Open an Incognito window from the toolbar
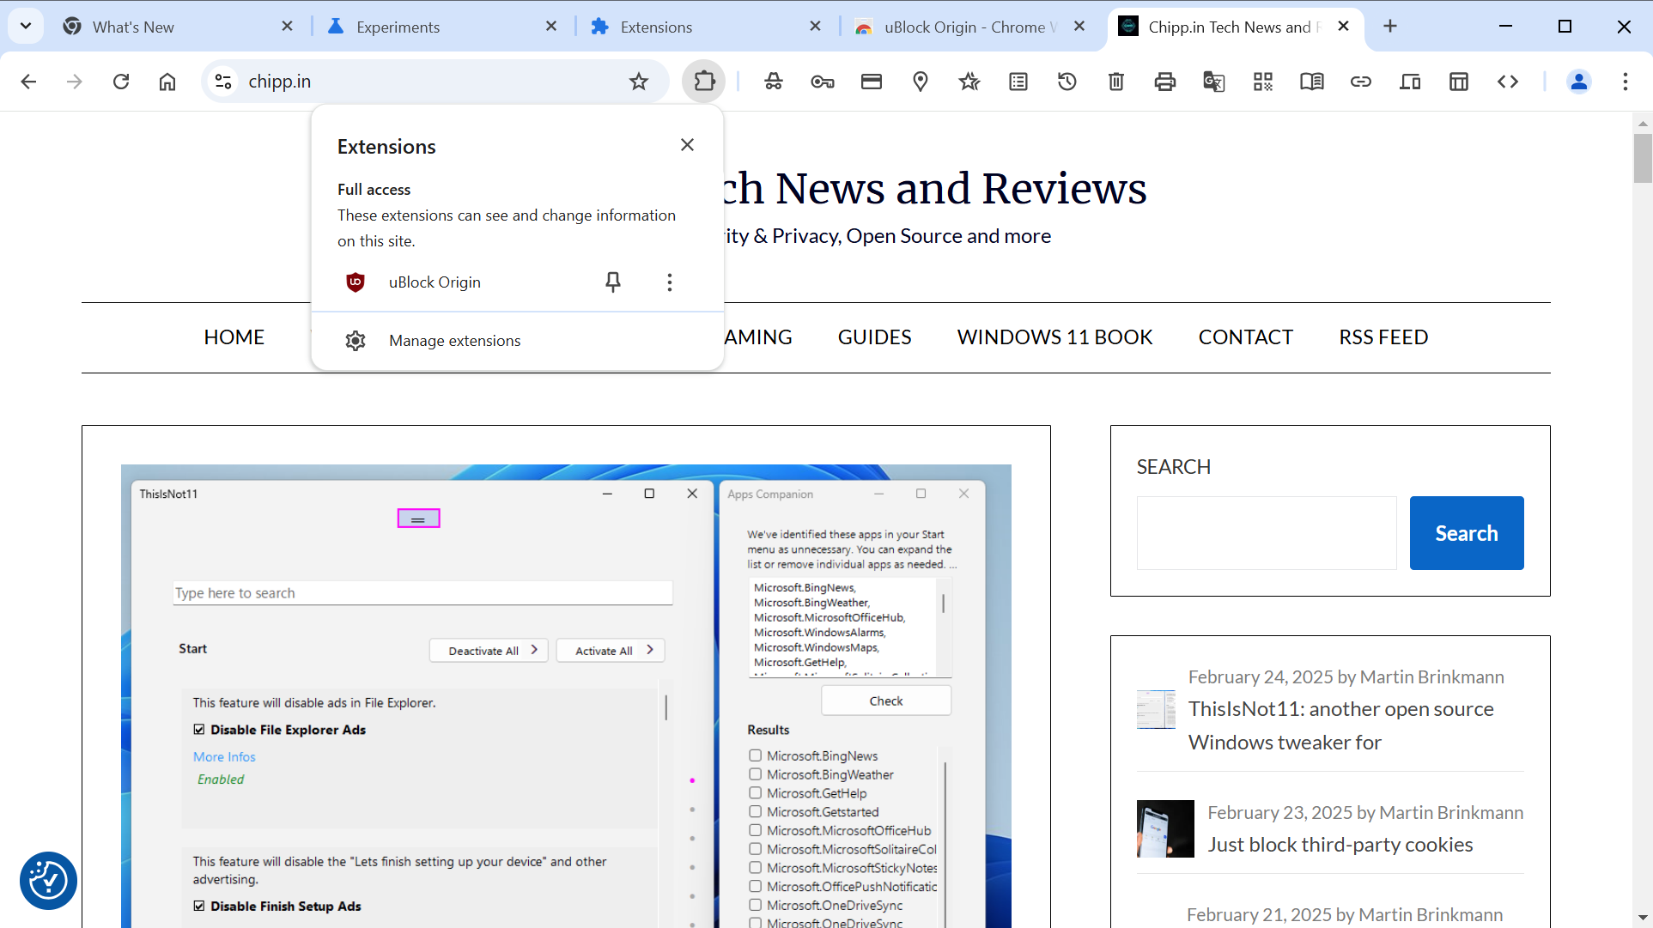This screenshot has width=1653, height=928. point(773,82)
